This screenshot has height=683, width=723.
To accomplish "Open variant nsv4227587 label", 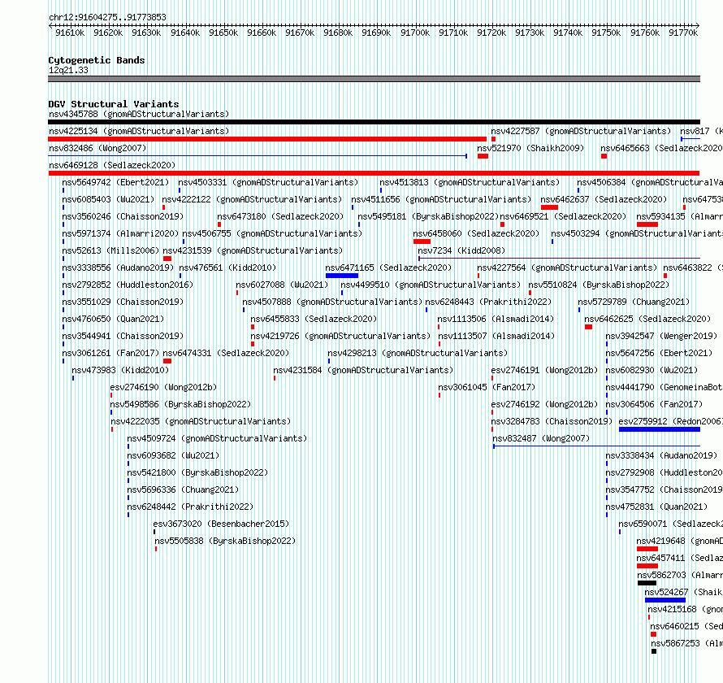I will tap(581, 131).
